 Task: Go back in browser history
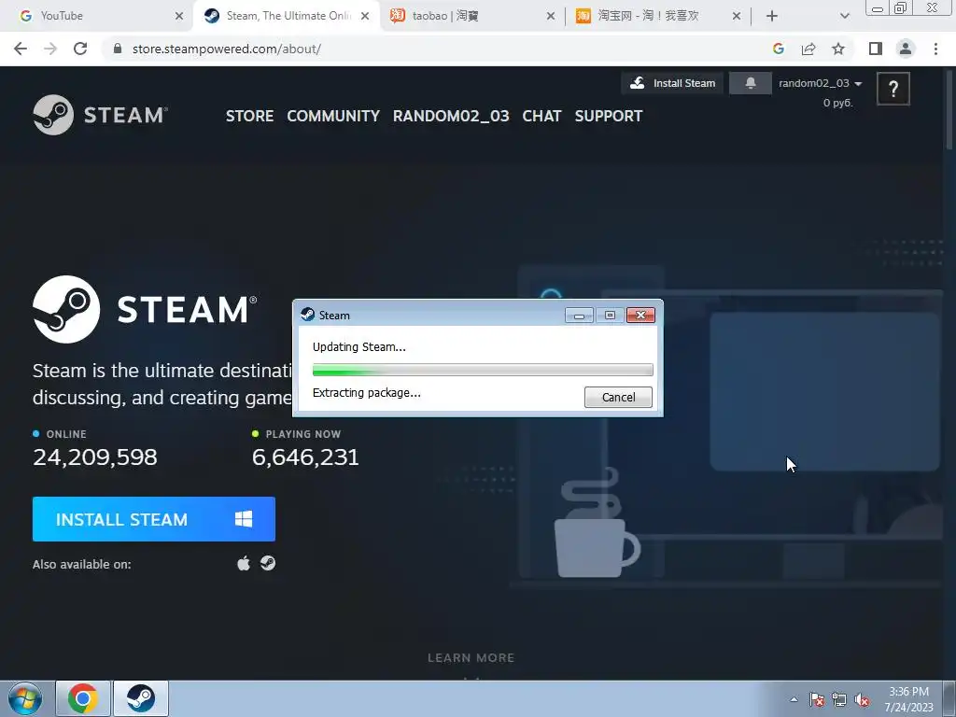coord(21,49)
